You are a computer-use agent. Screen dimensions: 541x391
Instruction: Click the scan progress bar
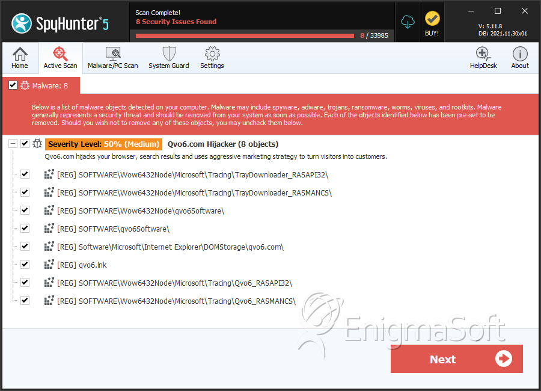[x=245, y=35]
